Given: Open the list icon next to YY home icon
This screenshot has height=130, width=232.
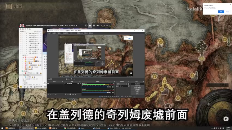Looking at the screenshot, I should (x=94, y=25).
